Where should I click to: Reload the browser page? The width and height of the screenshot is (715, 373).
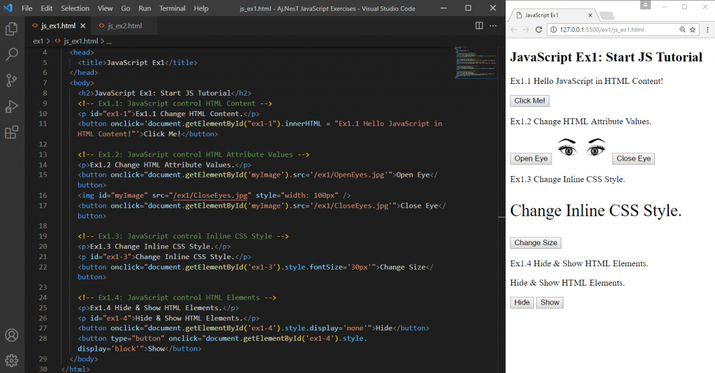point(539,30)
